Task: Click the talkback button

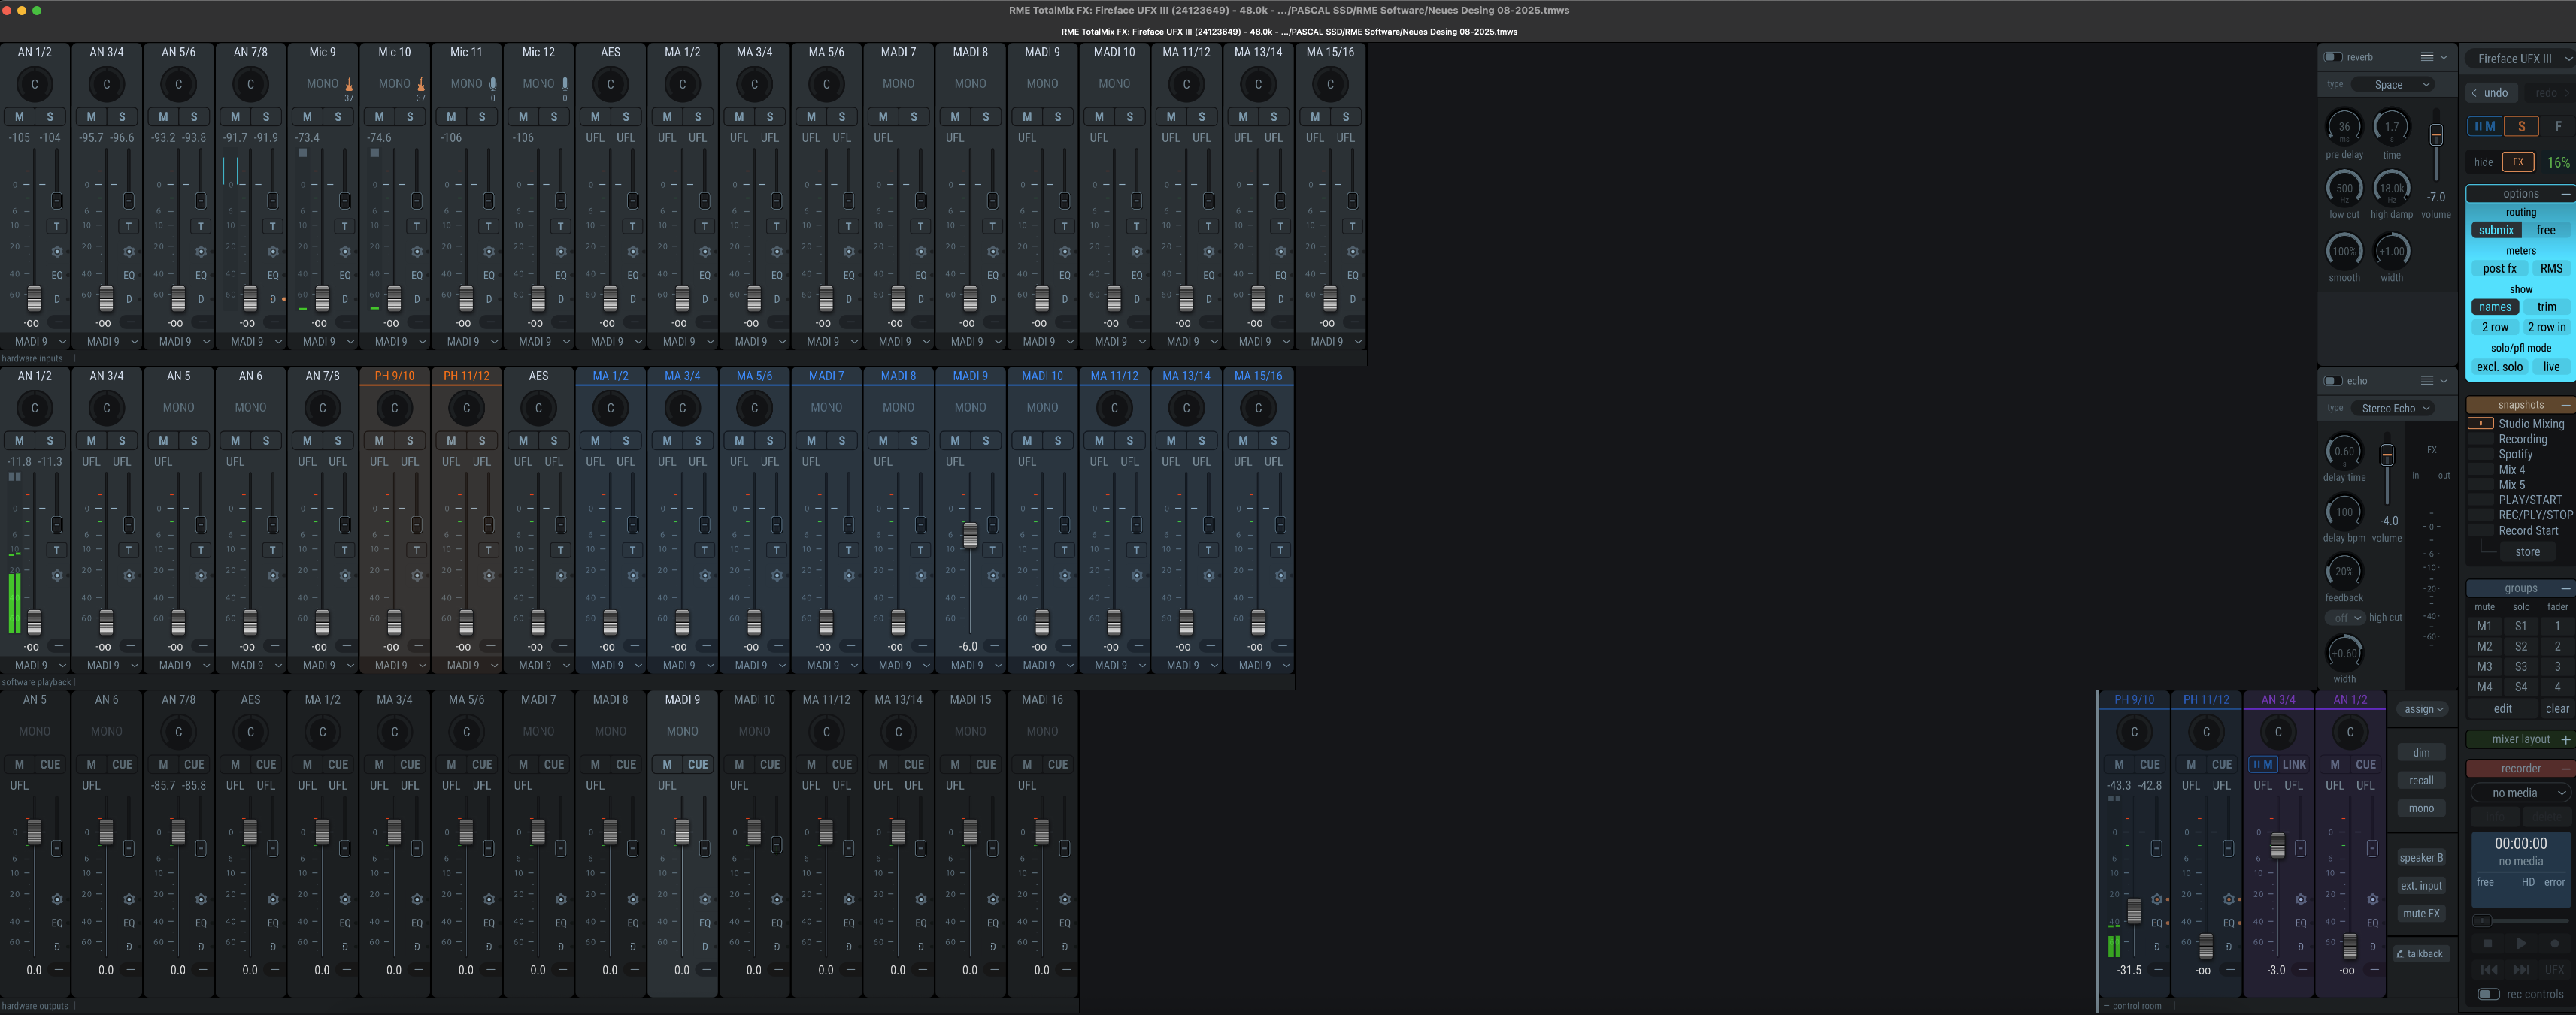Action: click(x=2421, y=953)
